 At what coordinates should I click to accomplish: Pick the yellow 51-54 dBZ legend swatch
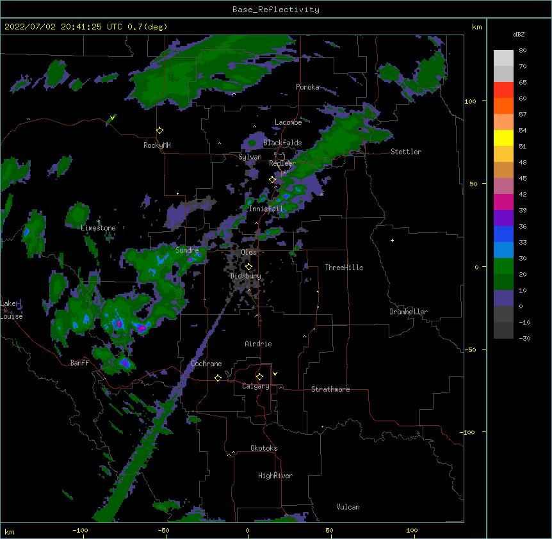tap(503, 138)
